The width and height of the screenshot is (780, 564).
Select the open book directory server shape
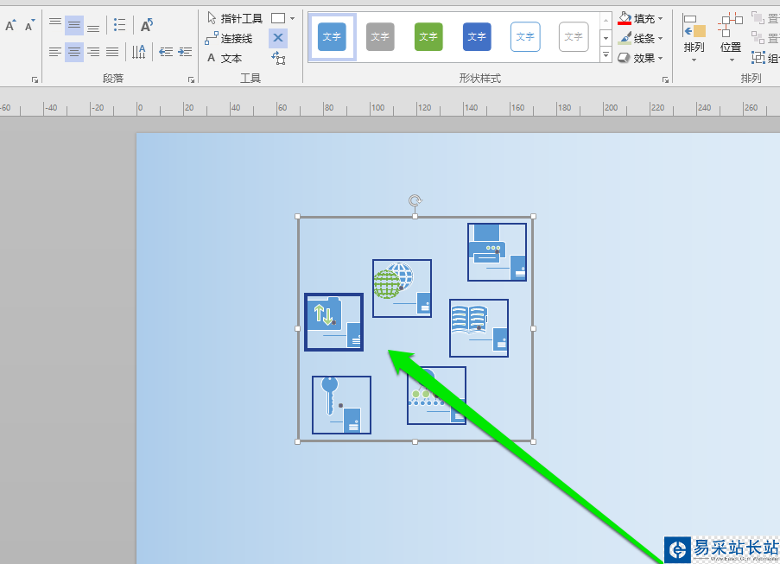point(479,328)
